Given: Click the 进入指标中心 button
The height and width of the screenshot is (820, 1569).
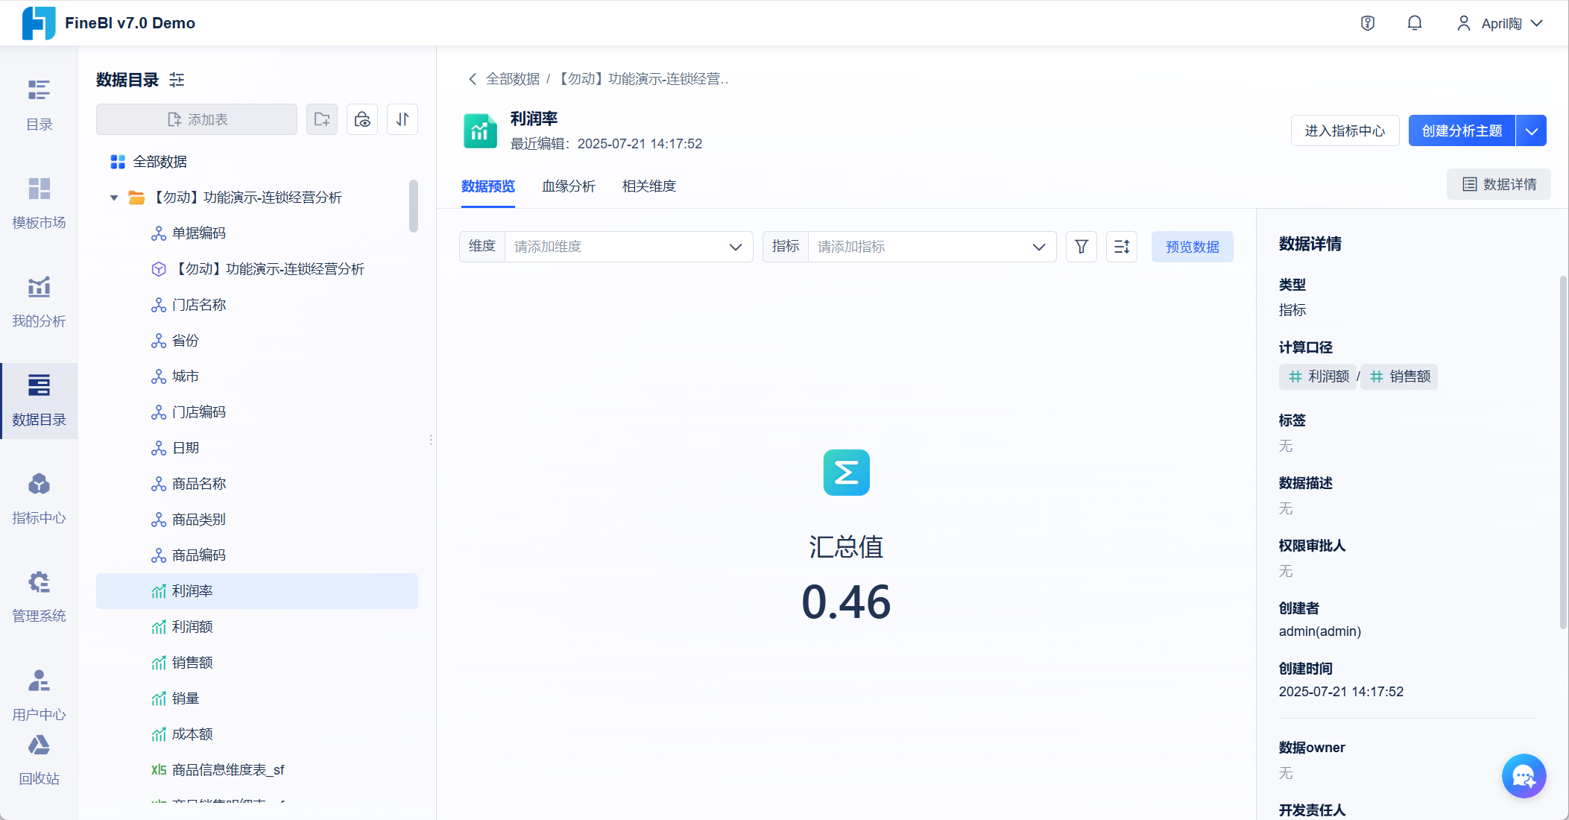Looking at the screenshot, I should pyautogui.click(x=1344, y=131).
